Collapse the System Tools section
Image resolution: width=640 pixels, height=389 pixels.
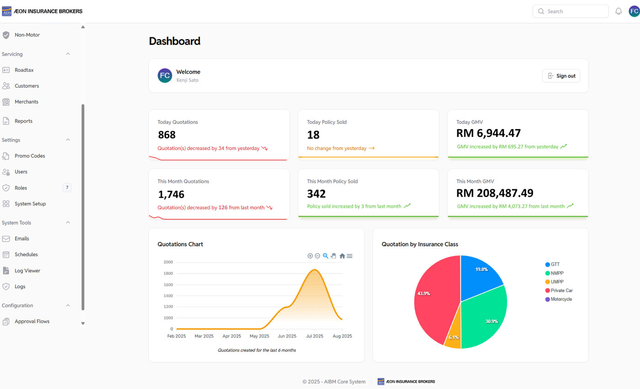pyautogui.click(x=68, y=223)
